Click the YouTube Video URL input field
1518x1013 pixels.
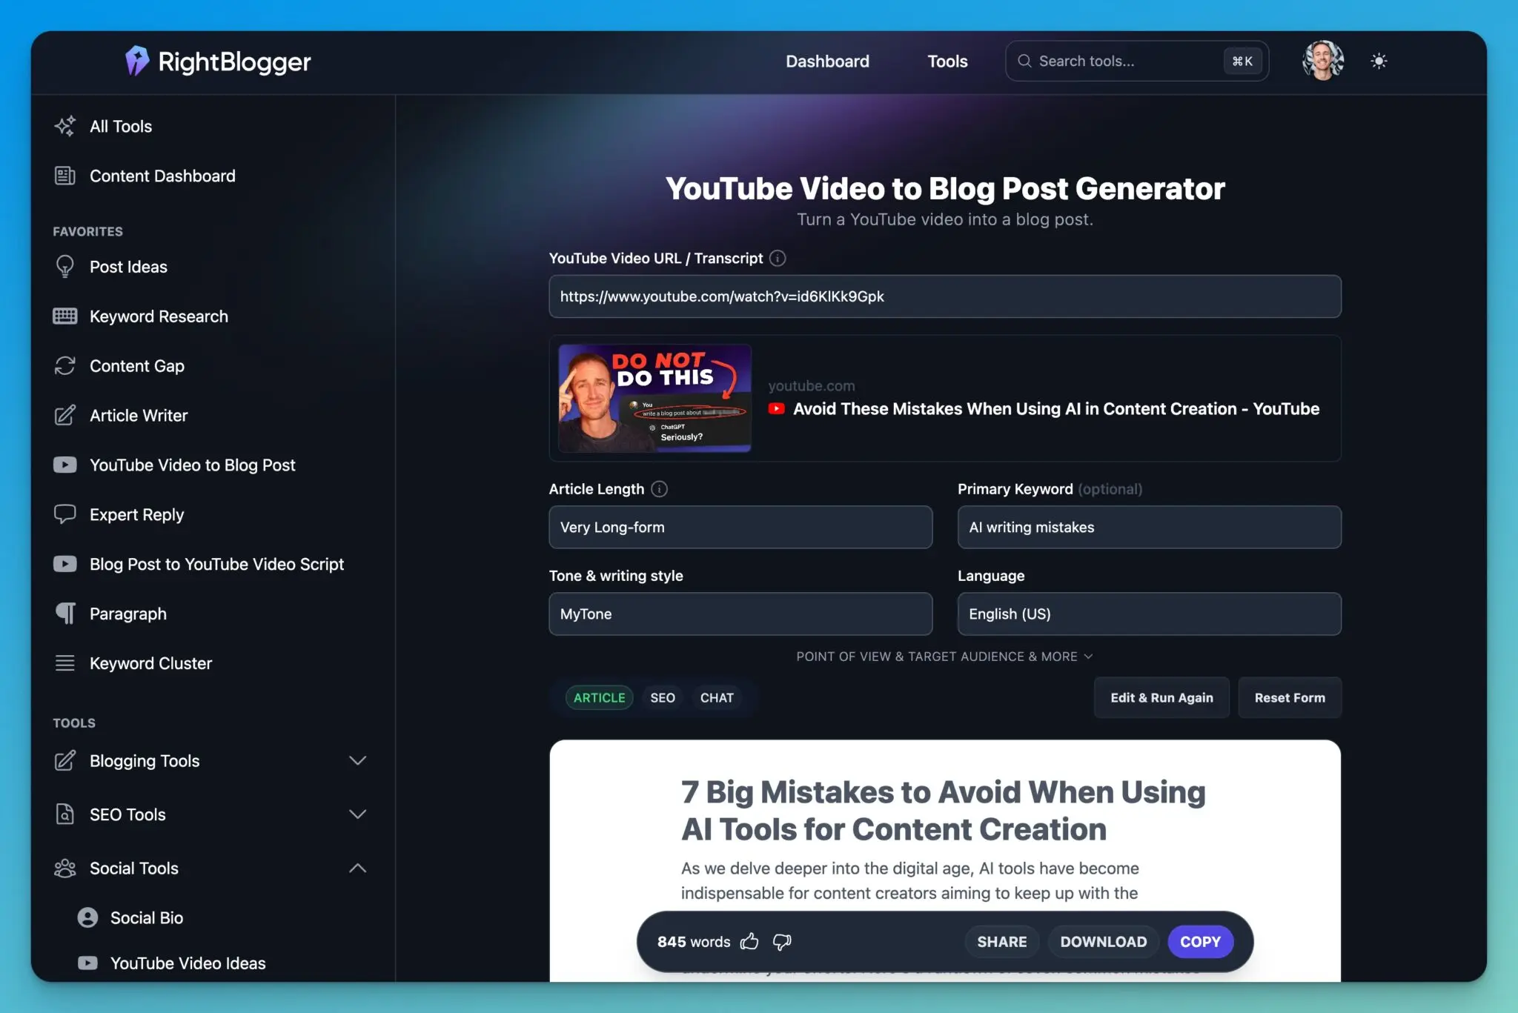[944, 296]
